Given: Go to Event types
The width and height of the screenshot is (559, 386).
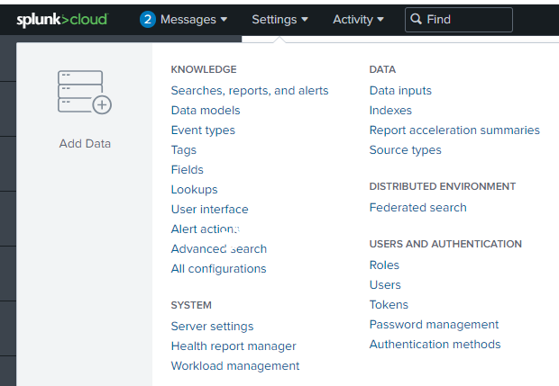Looking at the screenshot, I should [203, 130].
